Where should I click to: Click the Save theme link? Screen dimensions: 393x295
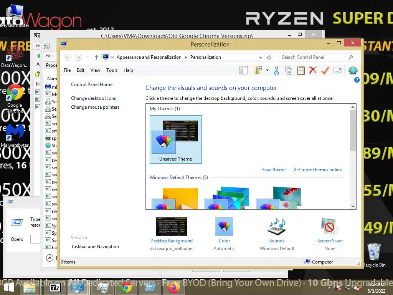(x=274, y=170)
